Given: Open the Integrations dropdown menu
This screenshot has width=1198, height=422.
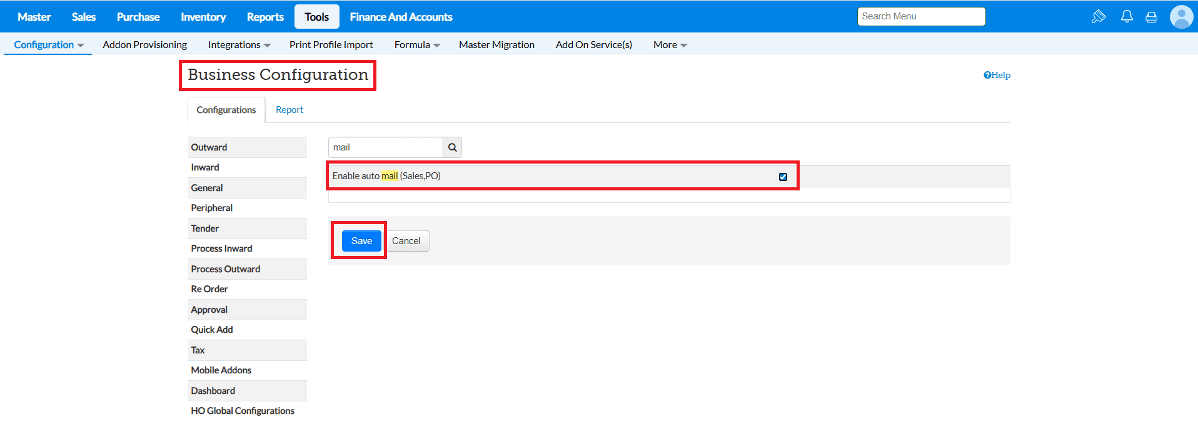Looking at the screenshot, I should [x=239, y=45].
